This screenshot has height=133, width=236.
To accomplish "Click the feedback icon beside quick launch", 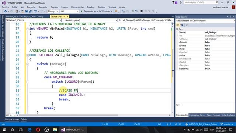I will (181, 3).
